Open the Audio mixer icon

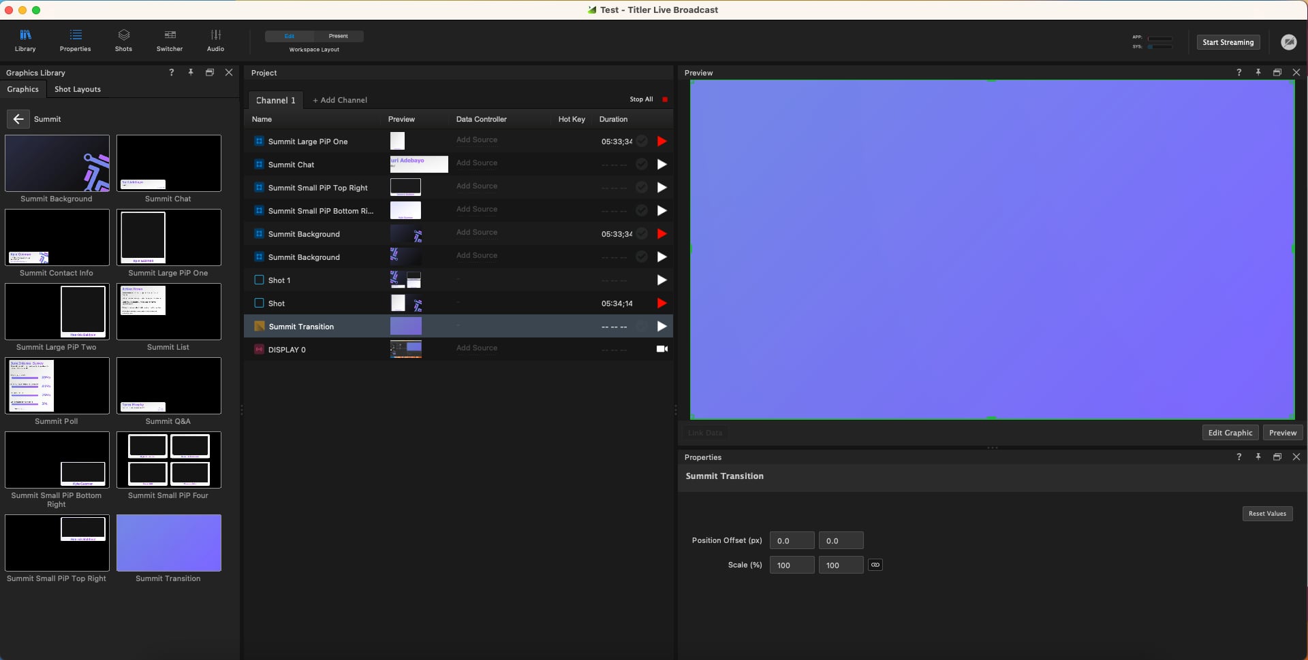click(x=215, y=40)
